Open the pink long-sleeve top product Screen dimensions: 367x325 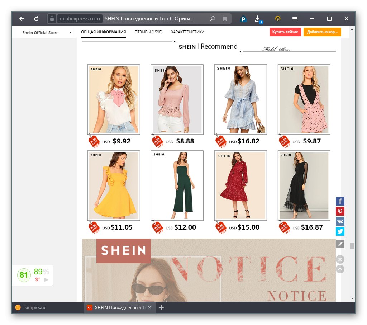tap(177, 99)
